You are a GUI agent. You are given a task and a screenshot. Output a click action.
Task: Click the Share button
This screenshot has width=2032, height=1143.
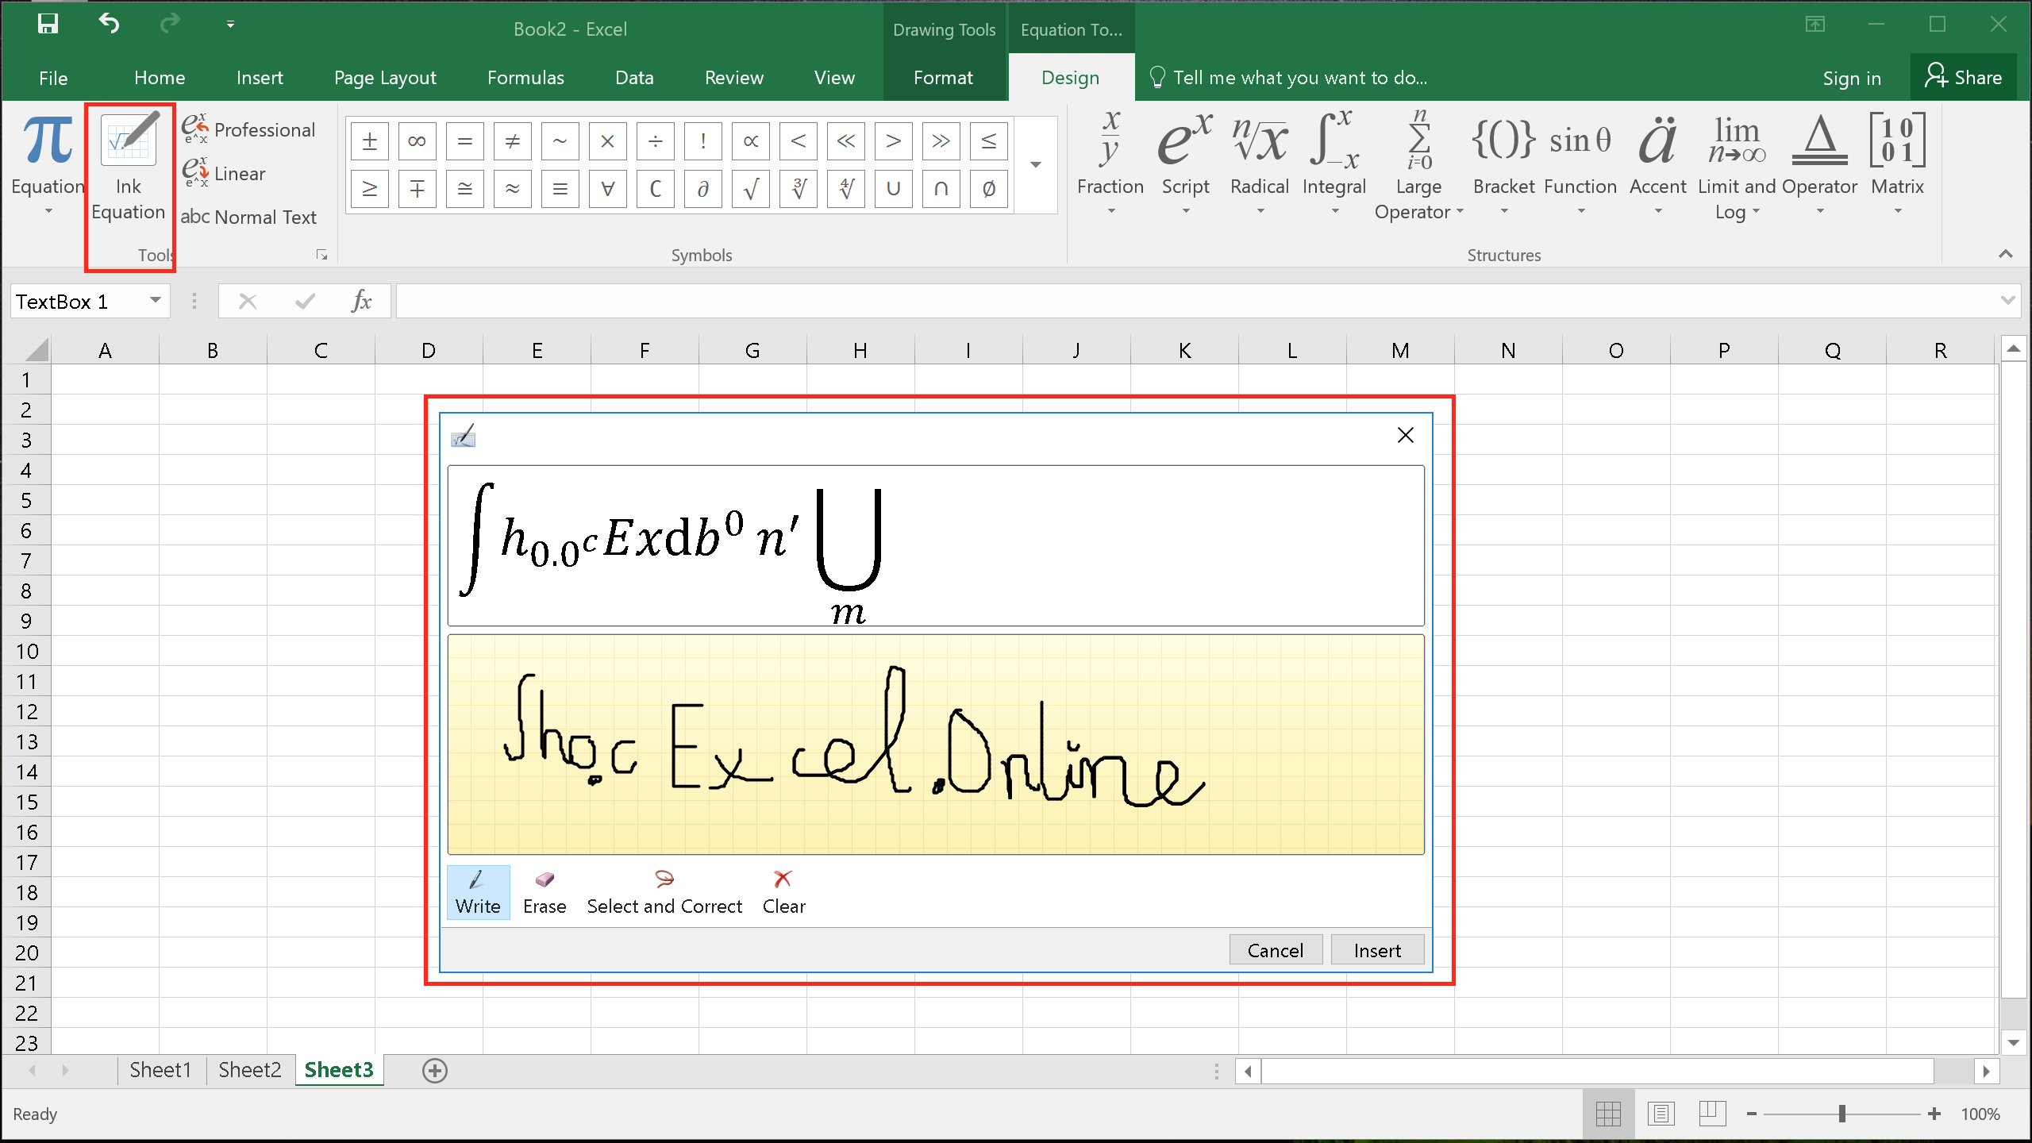coord(1964,77)
